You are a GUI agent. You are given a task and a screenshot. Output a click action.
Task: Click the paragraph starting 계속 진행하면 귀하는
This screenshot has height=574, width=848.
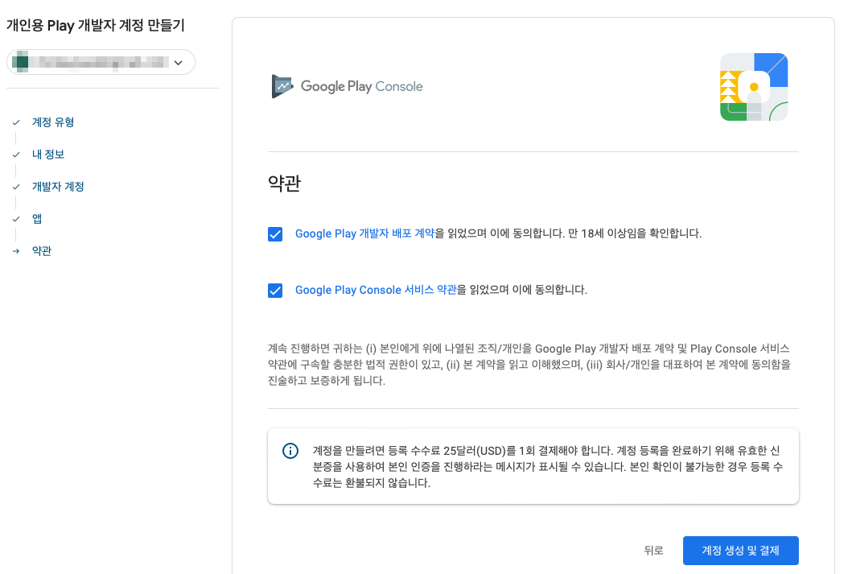pos(529,365)
